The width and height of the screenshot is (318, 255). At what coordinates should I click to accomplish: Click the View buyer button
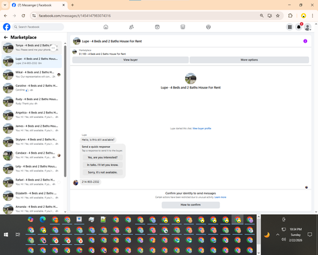pos(130,60)
